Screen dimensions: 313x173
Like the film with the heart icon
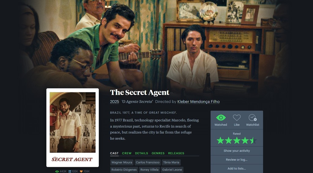(x=237, y=118)
